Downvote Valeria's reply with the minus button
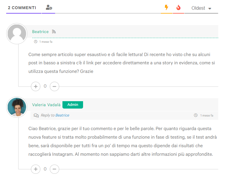238x177 pixels. pyautogui.click(x=54, y=169)
